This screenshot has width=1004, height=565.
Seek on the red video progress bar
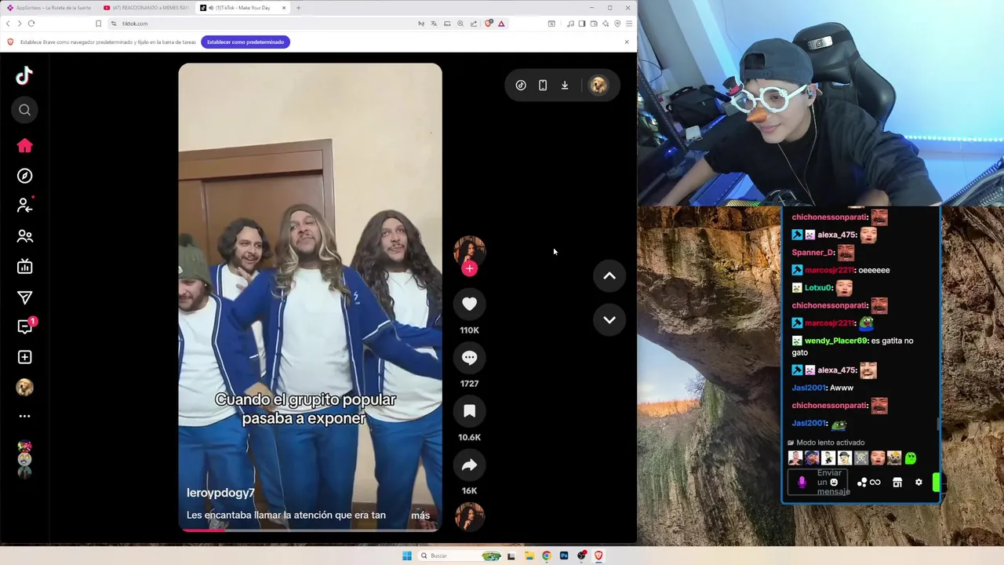point(311,530)
